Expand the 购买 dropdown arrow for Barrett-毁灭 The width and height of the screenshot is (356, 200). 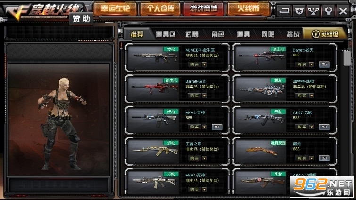point(312,64)
